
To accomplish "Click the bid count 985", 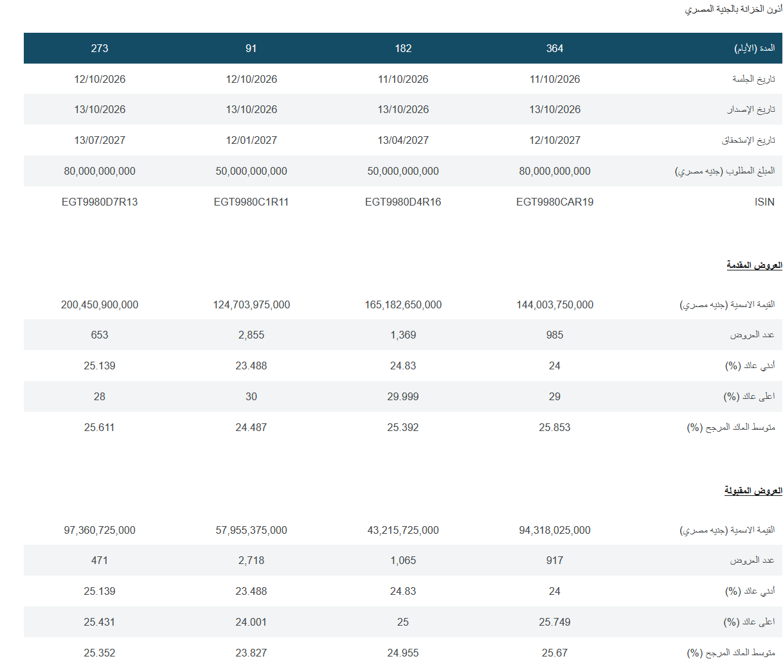I will 555,335.
